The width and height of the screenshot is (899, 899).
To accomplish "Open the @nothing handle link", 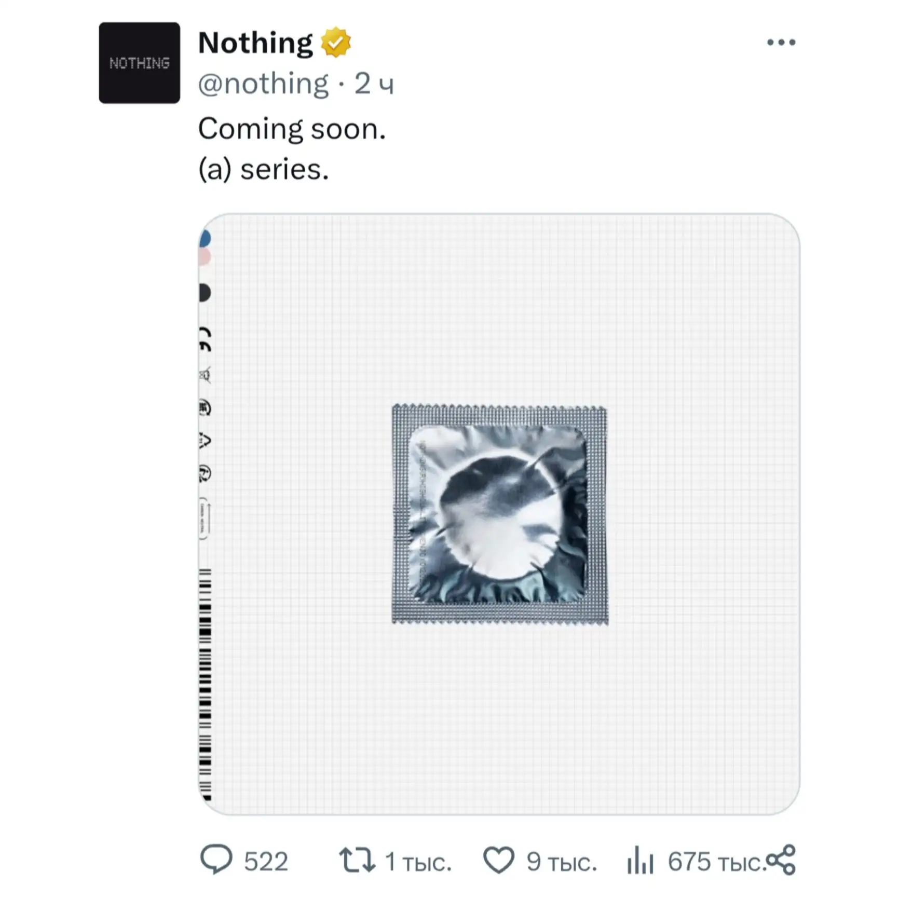I will point(263,84).
